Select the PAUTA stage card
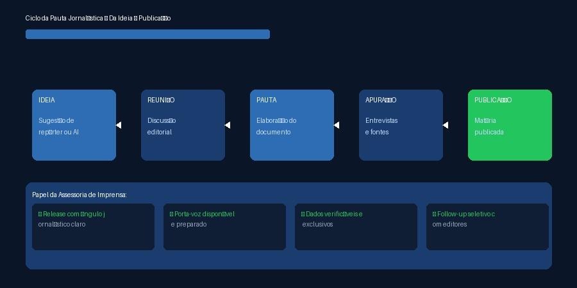Viewport: 577px width, 288px height. (x=292, y=125)
